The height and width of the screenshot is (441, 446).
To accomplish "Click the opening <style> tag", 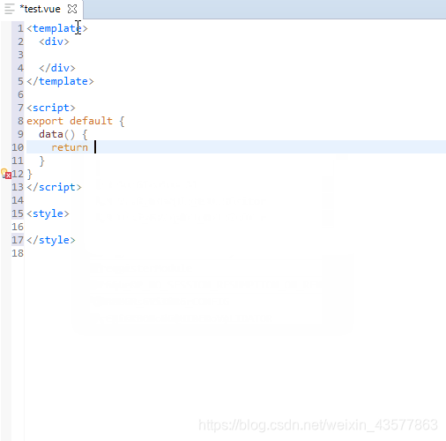I will click(48, 213).
